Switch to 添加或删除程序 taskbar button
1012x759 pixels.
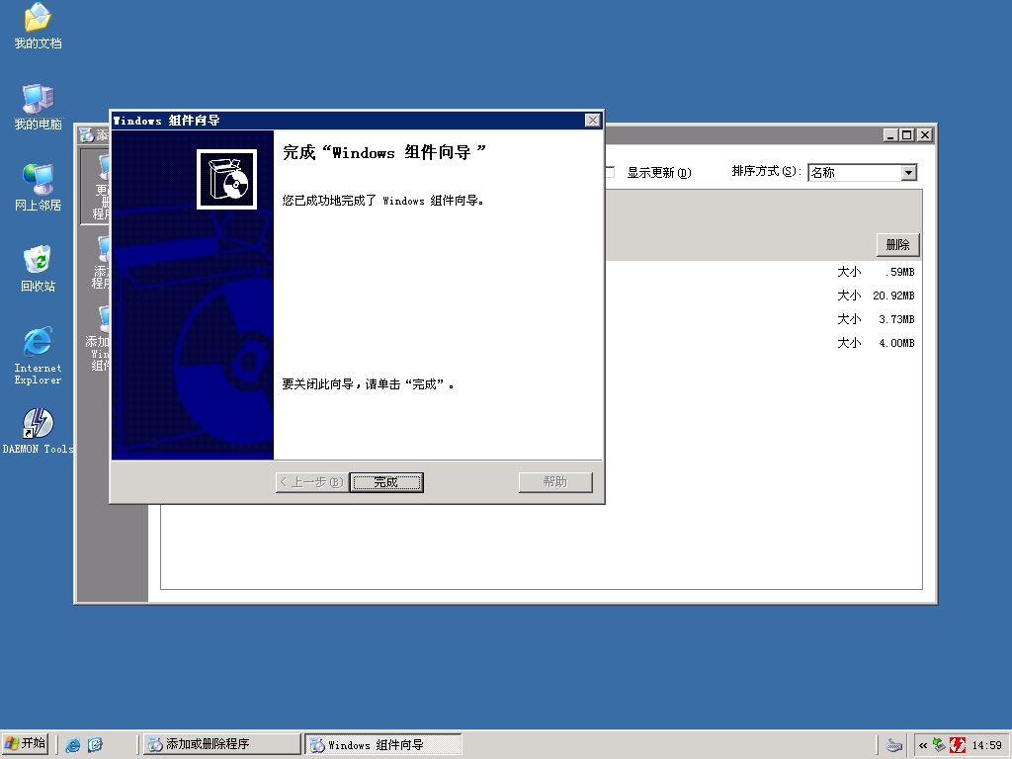point(221,744)
